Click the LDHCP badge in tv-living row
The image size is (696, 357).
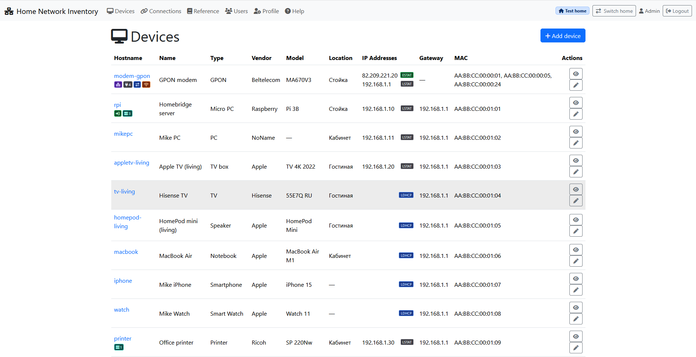pyautogui.click(x=406, y=195)
